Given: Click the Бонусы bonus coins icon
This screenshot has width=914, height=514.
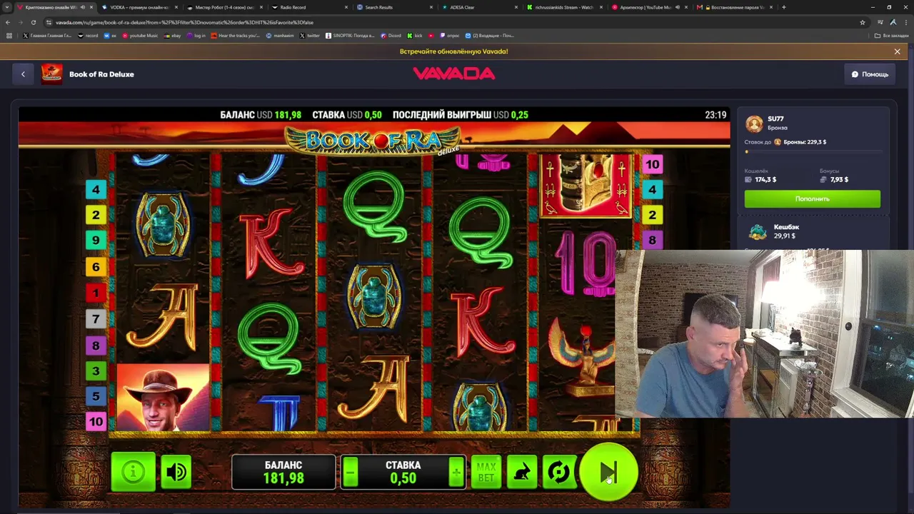Looking at the screenshot, I should coord(823,180).
